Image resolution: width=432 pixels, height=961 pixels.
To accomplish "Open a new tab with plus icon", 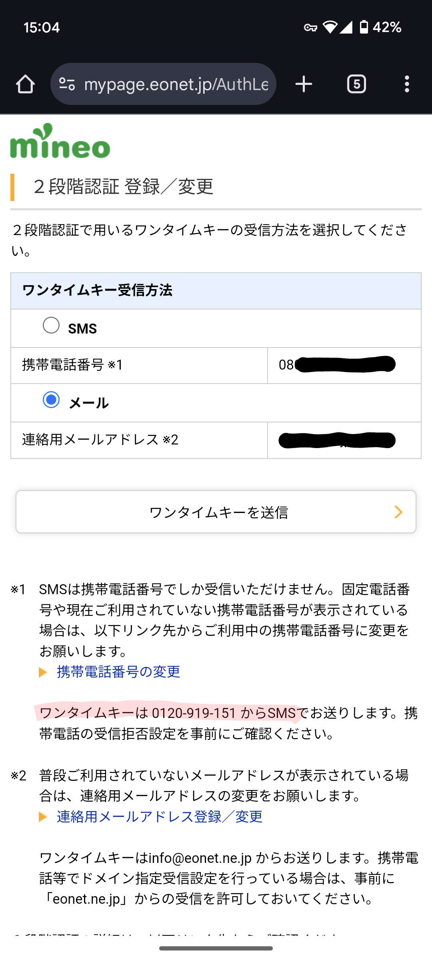I will click(304, 84).
